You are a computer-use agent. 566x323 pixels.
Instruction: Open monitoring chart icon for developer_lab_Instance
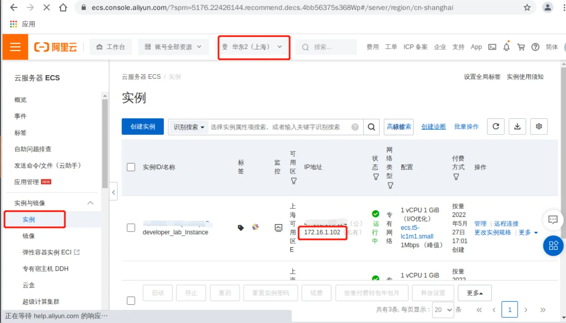click(x=278, y=228)
